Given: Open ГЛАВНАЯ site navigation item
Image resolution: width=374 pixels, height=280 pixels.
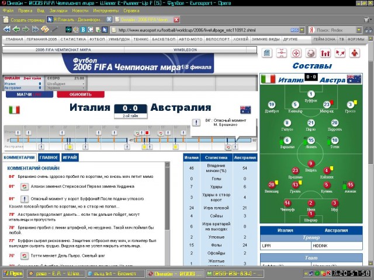Looking at the screenshot, I should [14, 39].
